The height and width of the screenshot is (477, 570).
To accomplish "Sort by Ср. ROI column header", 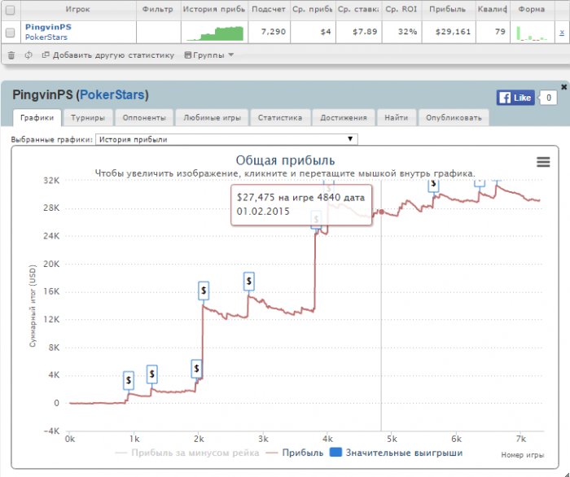I will [401, 10].
